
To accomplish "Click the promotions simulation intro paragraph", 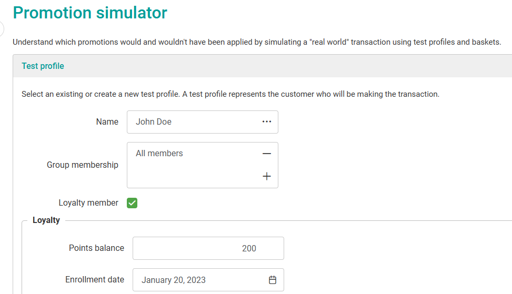I will pyautogui.click(x=257, y=42).
